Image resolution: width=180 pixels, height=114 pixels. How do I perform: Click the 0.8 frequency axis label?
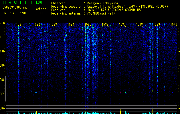pos(2,80)
